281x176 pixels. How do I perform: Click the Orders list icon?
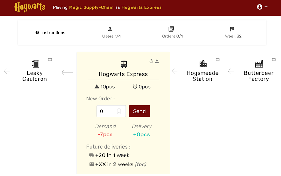pos(171,29)
